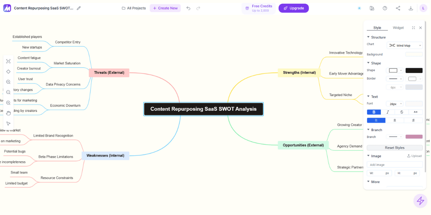Align text to the center
This screenshot has height=215, width=431.
[395, 120]
